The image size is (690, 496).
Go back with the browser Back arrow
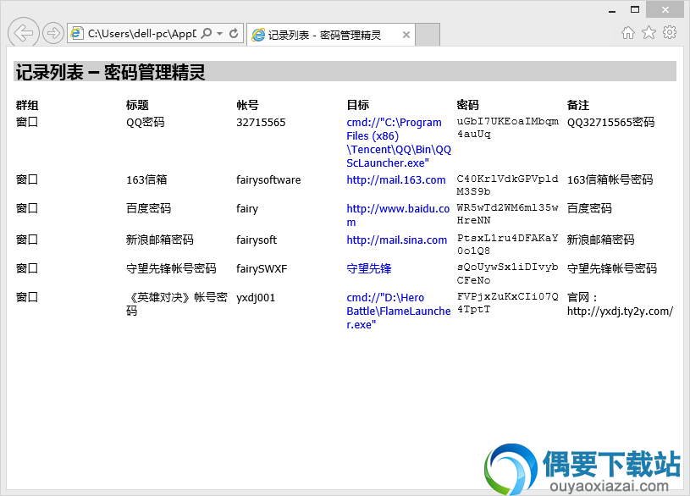24,32
